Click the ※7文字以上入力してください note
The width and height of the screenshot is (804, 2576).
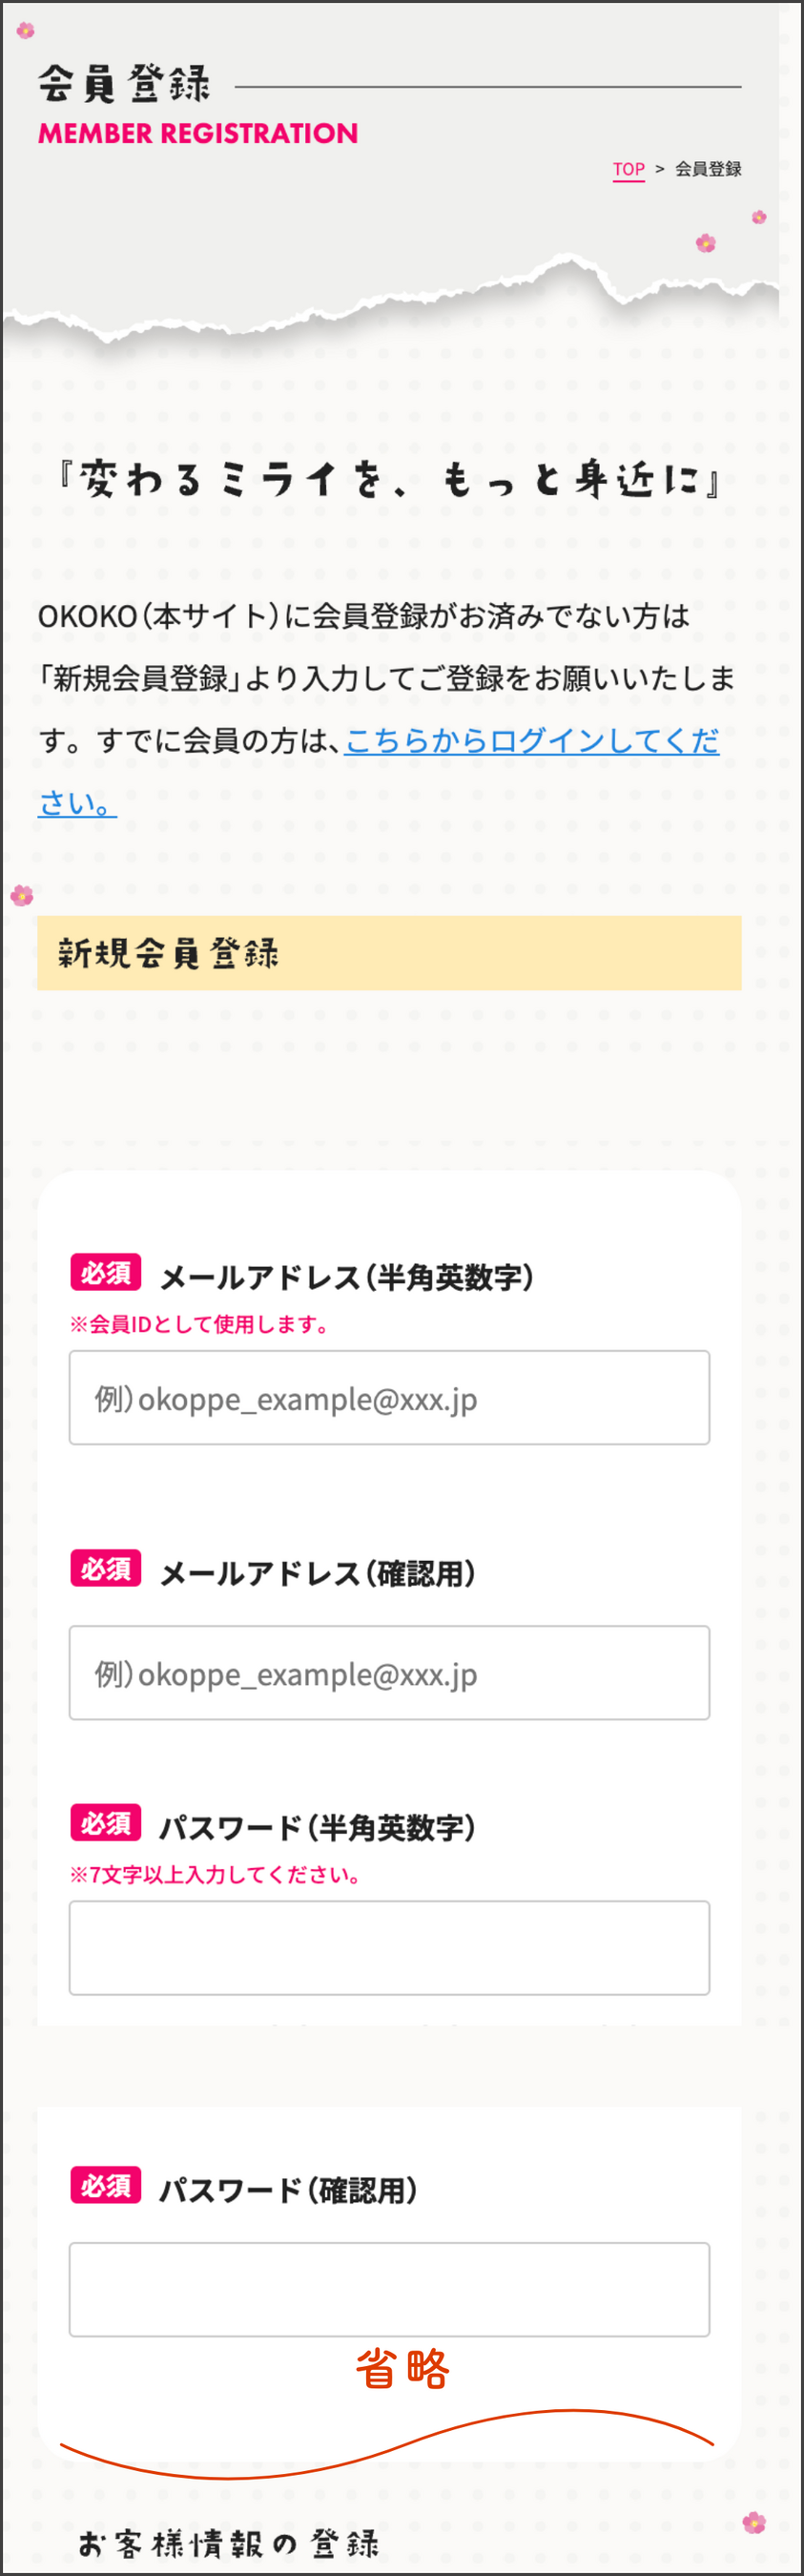pos(215,1874)
